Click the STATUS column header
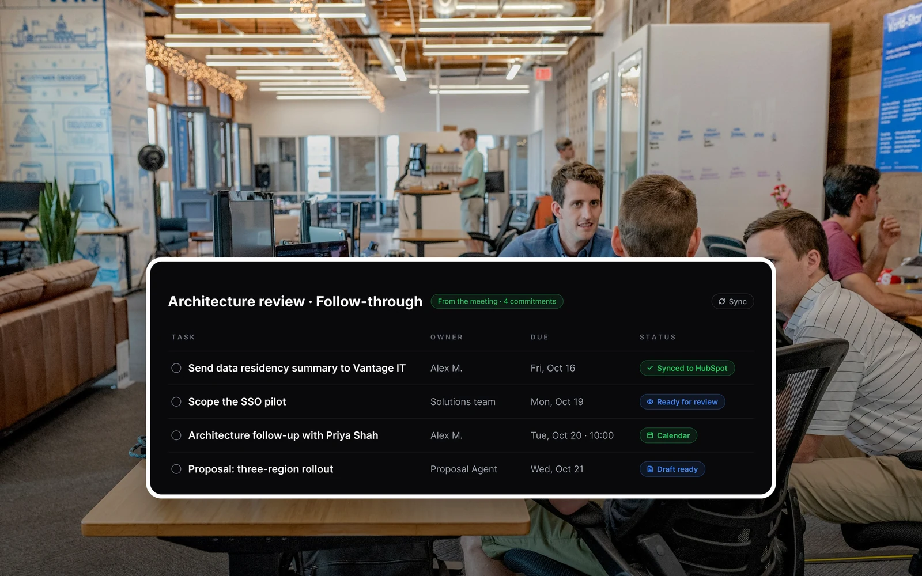Screen dimensions: 922x576 (658, 337)
